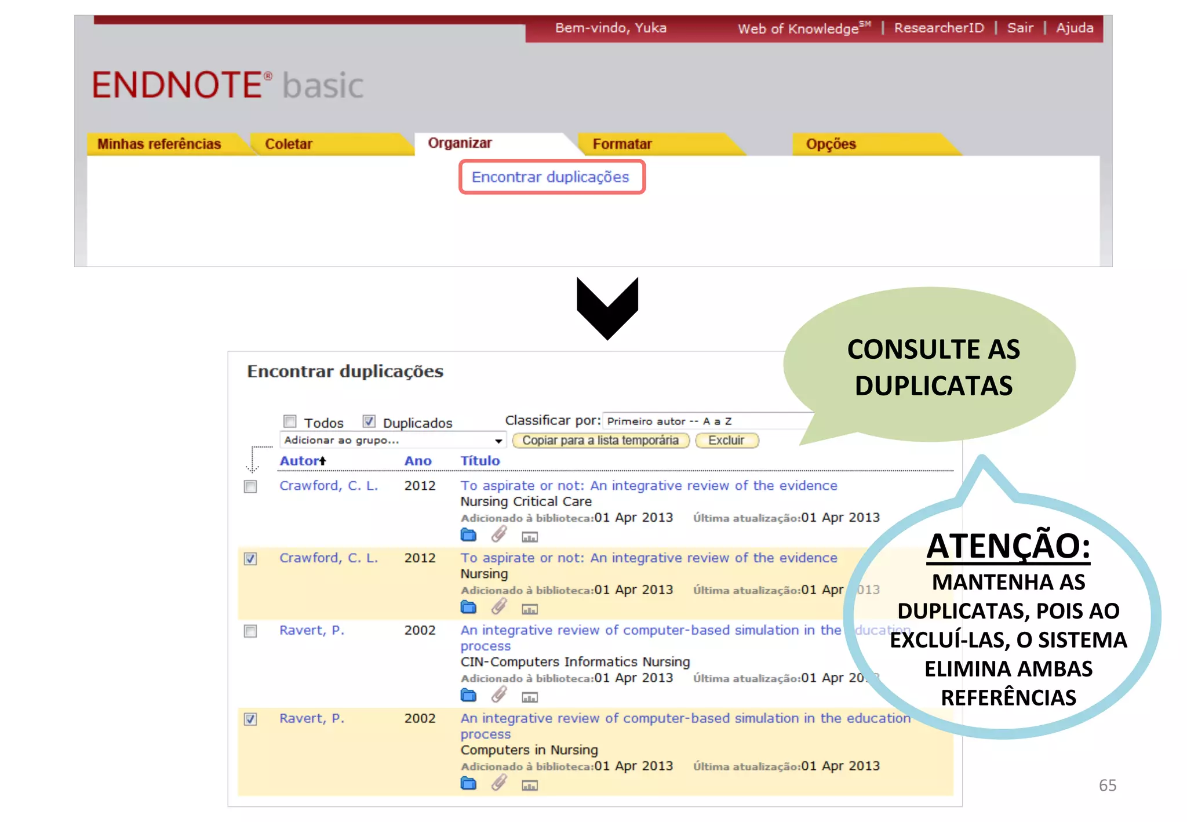Viewport: 1187px width, 822px height.
Task: Sort by Autor column header
Action: point(299,461)
